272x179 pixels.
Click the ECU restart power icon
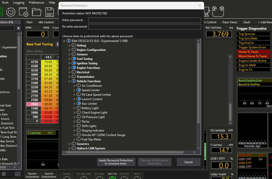pyautogui.click(x=11, y=12)
